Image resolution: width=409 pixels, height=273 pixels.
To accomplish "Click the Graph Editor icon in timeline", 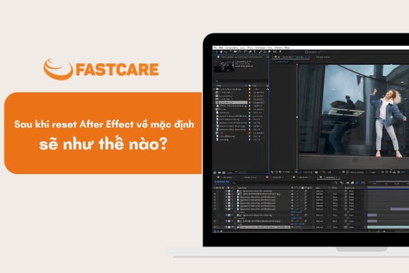I will [x=363, y=183].
